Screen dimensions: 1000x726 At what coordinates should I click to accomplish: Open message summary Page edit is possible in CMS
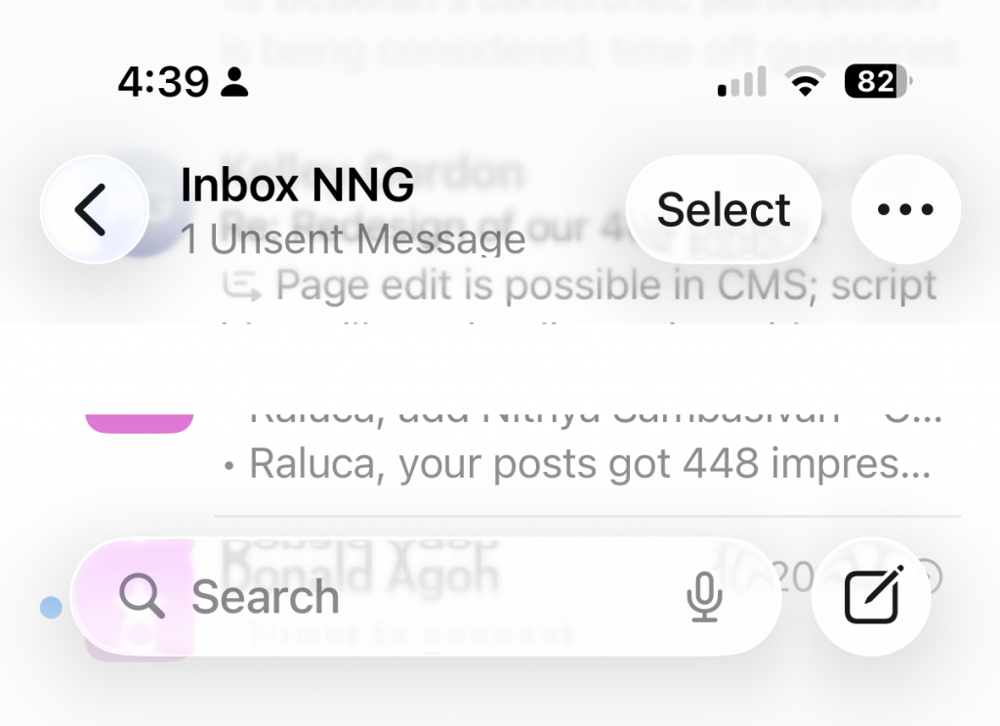[x=605, y=285]
